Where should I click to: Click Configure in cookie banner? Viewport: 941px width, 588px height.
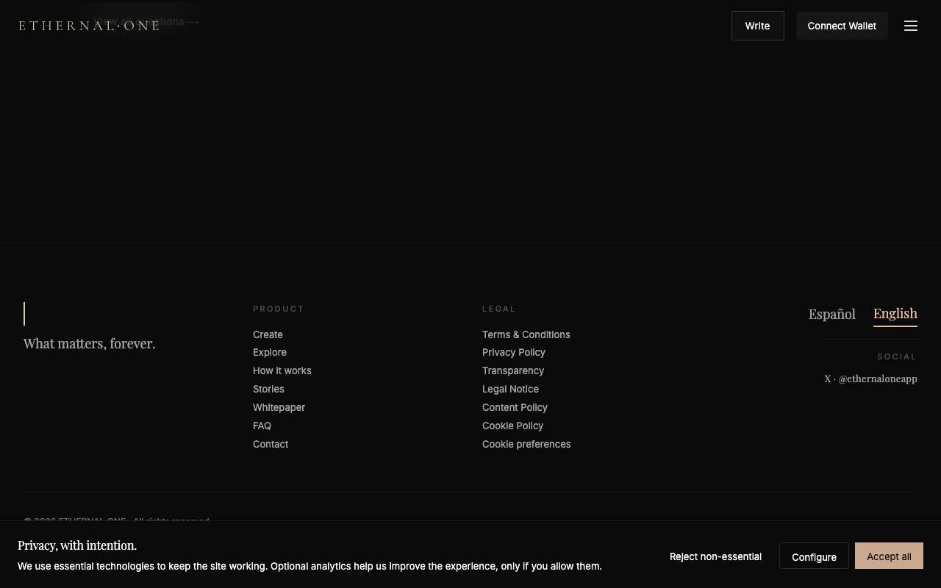pyautogui.click(x=814, y=556)
